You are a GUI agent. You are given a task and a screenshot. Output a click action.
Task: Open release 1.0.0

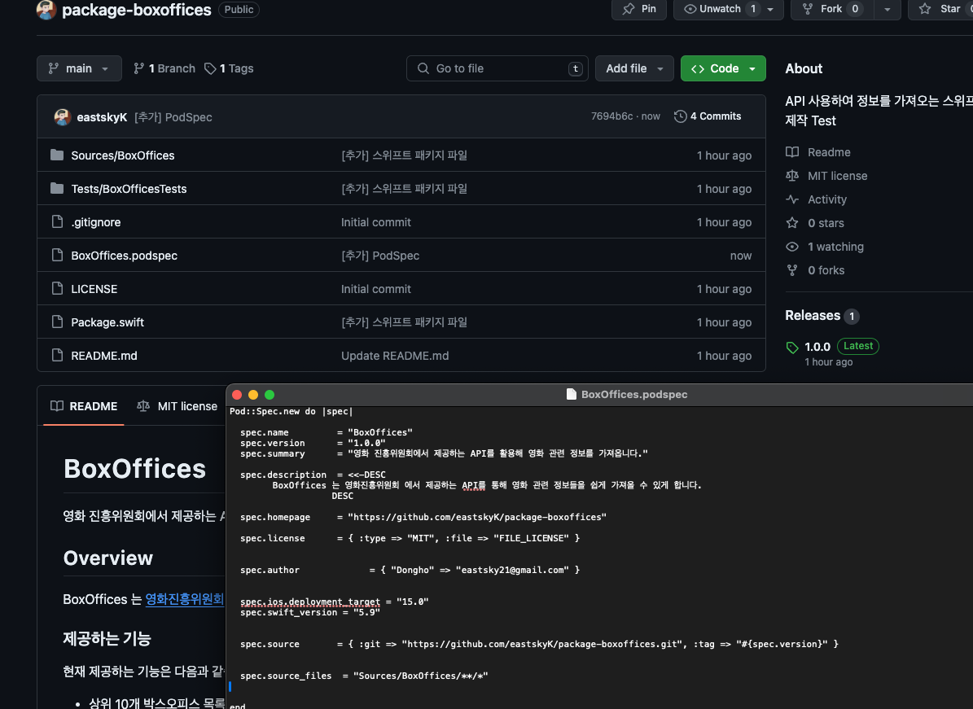coord(817,347)
